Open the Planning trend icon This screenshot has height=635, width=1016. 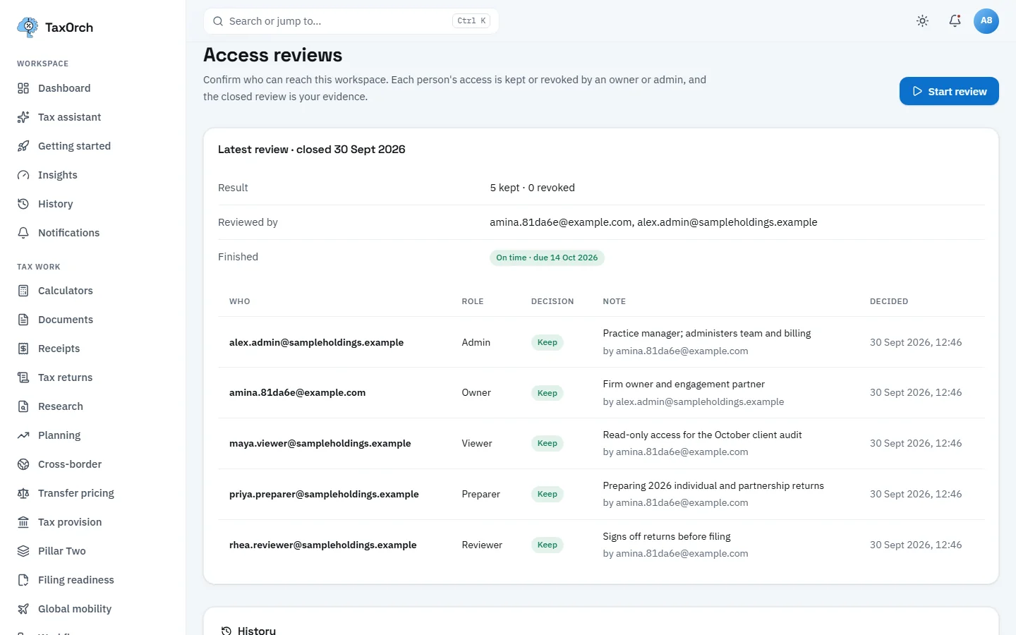[x=23, y=435]
